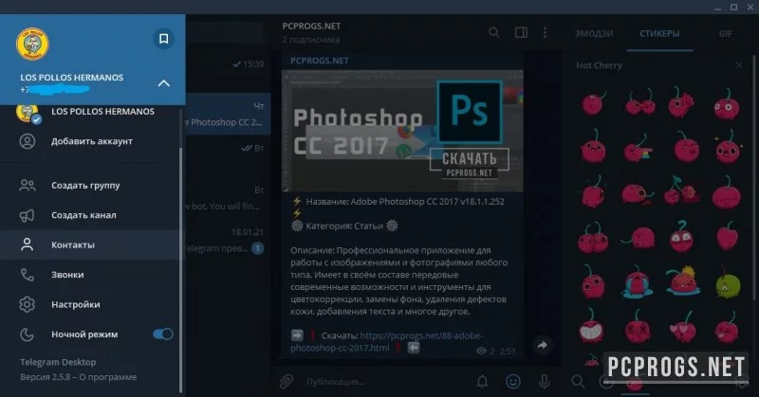Open Создать канал

click(x=90, y=215)
